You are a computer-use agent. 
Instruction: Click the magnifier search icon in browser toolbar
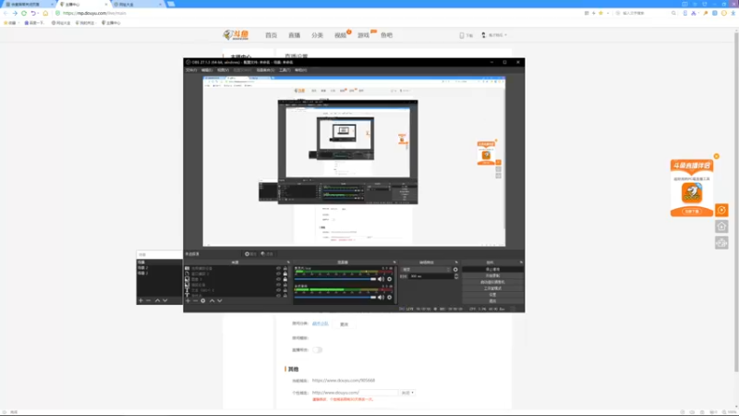click(673, 13)
